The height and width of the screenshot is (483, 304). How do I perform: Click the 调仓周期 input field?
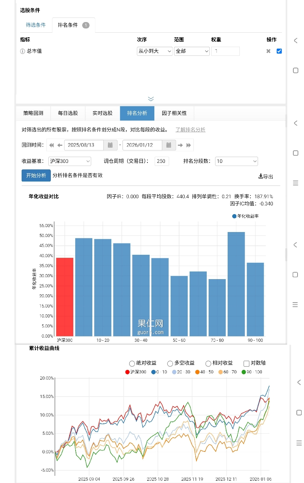(x=161, y=161)
